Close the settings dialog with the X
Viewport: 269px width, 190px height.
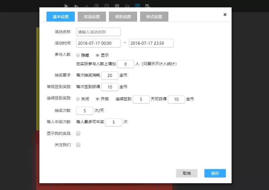[225, 14]
